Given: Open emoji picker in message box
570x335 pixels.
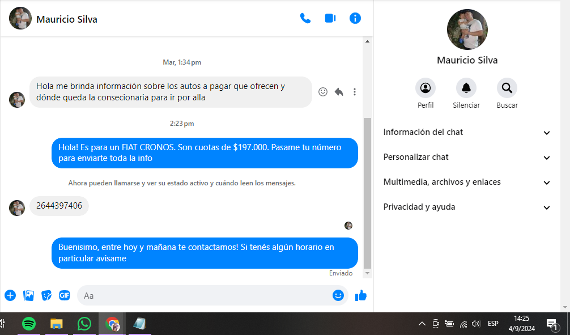Looking at the screenshot, I should coord(338,295).
